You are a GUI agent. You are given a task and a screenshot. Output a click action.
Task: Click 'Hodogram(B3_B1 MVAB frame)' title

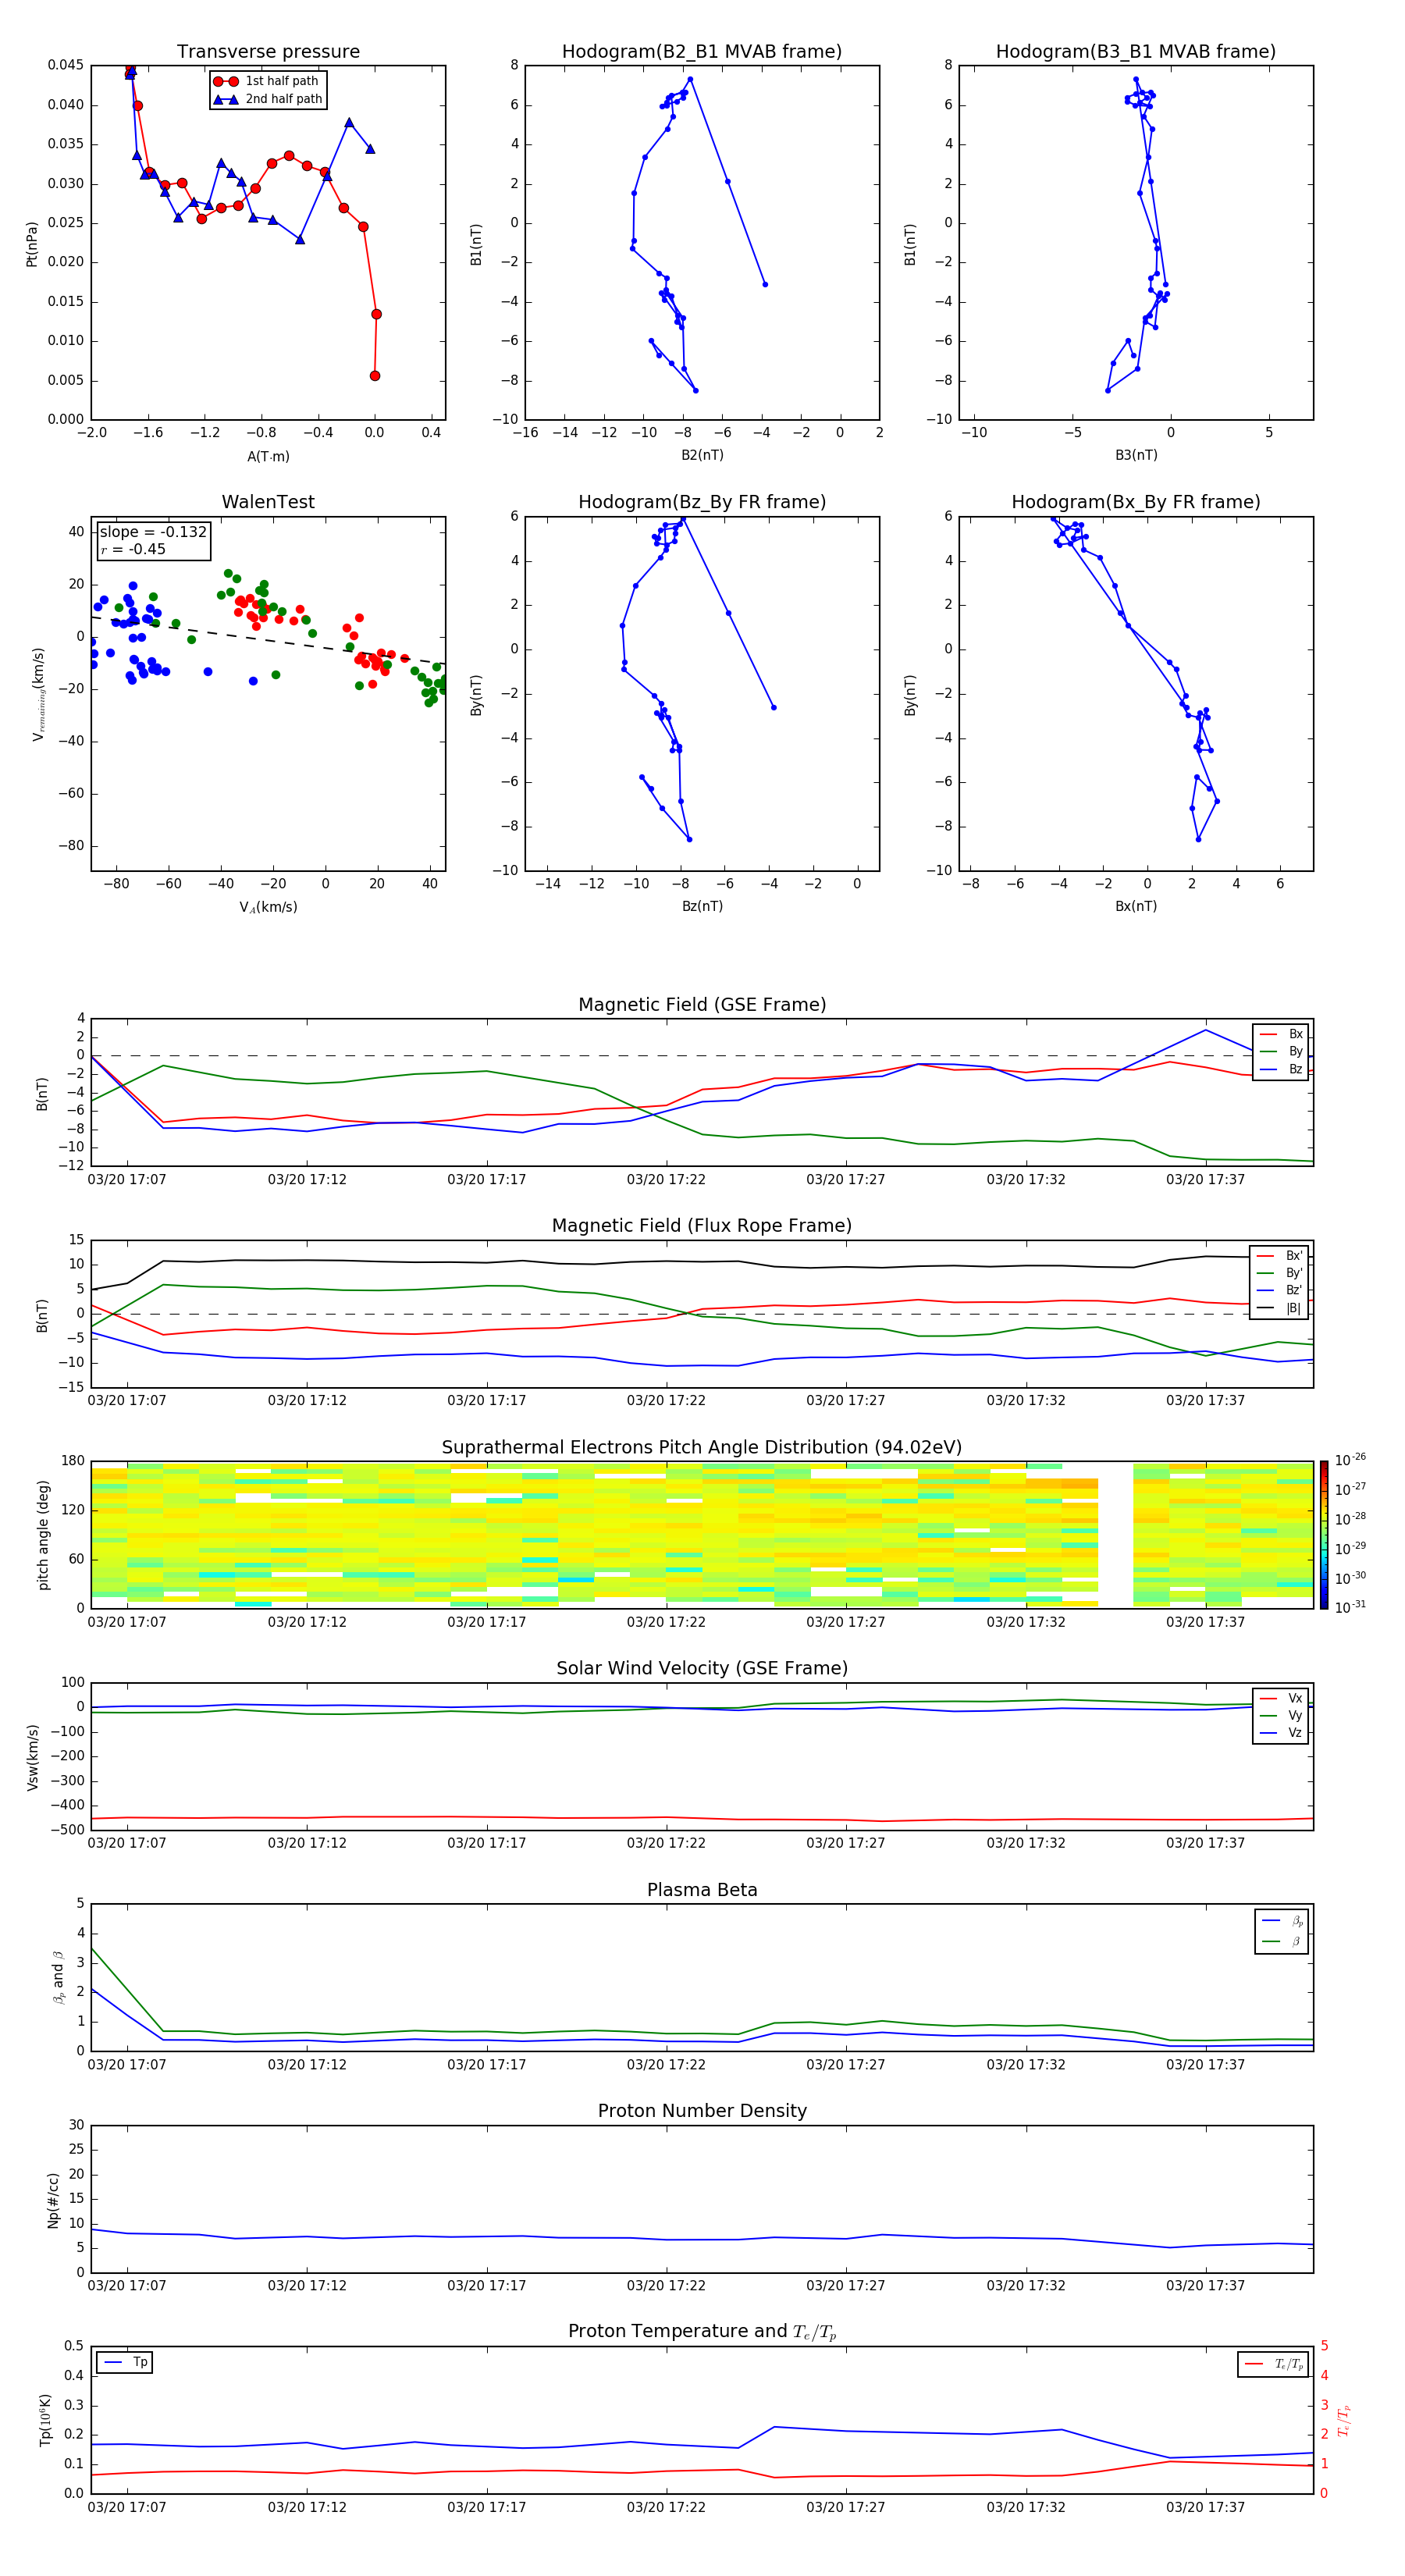pos(1136,51)
